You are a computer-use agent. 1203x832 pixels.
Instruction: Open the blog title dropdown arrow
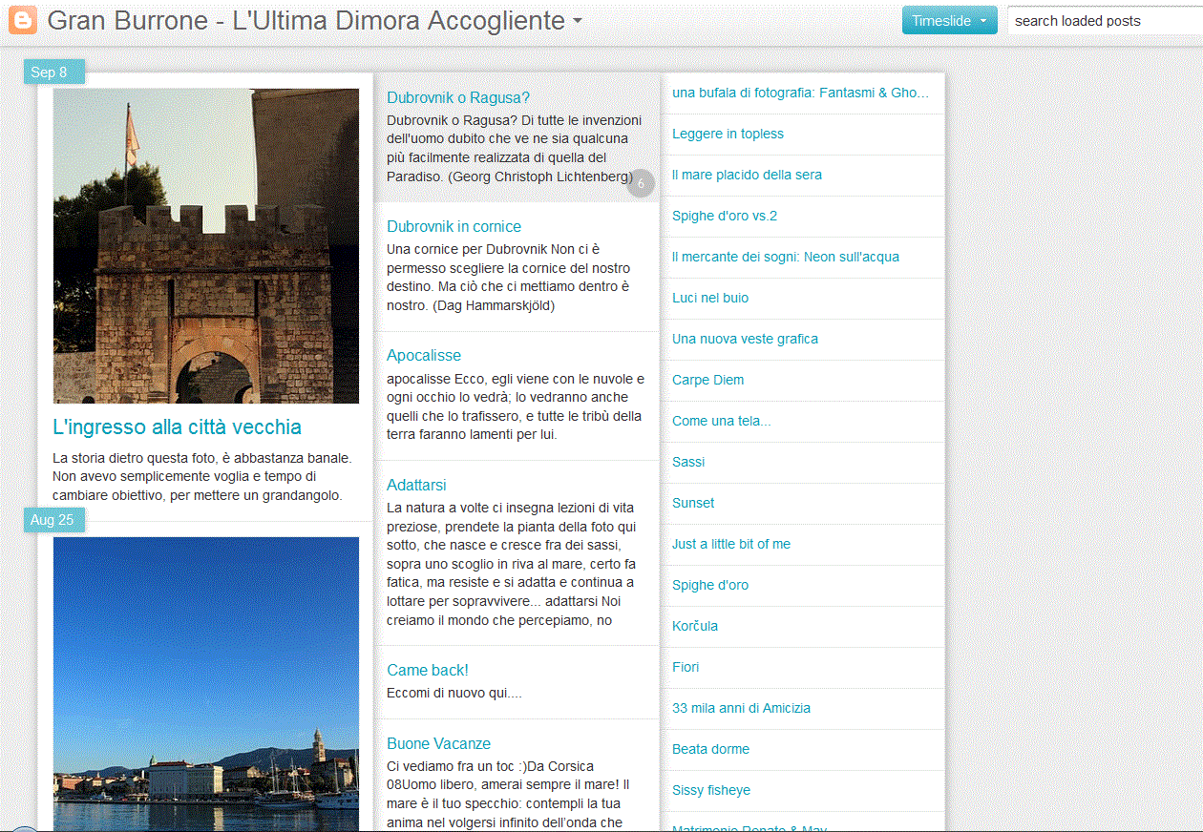[578, 21]
